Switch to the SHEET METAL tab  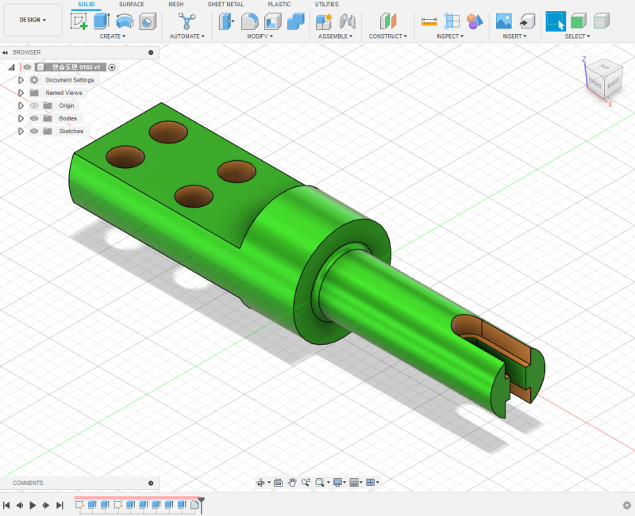(225, 5)
